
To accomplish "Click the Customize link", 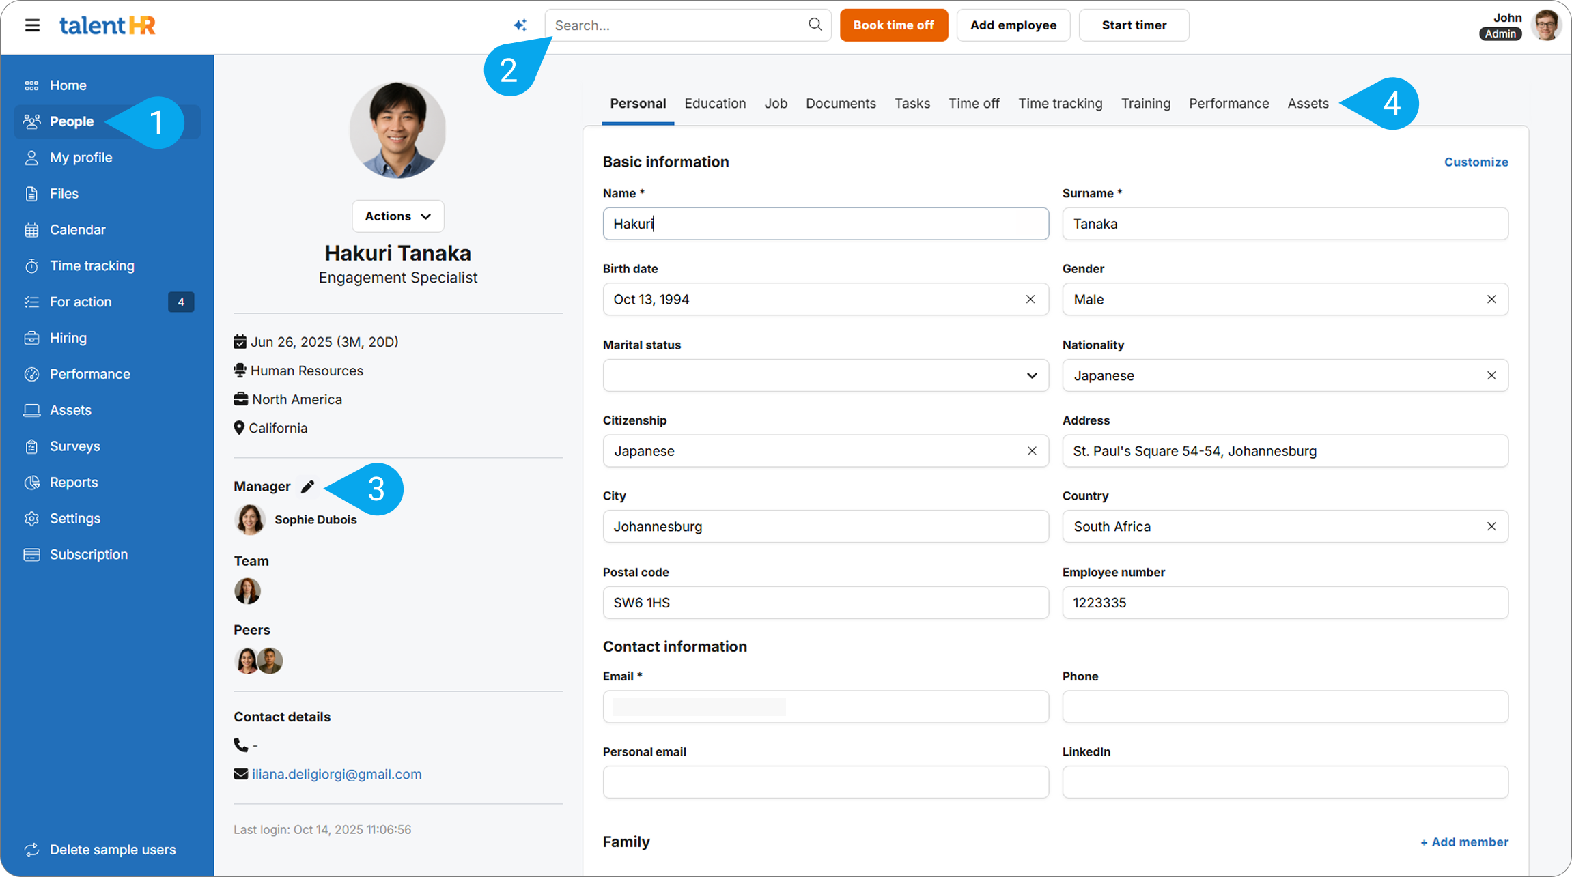I will click(1476, 162).
